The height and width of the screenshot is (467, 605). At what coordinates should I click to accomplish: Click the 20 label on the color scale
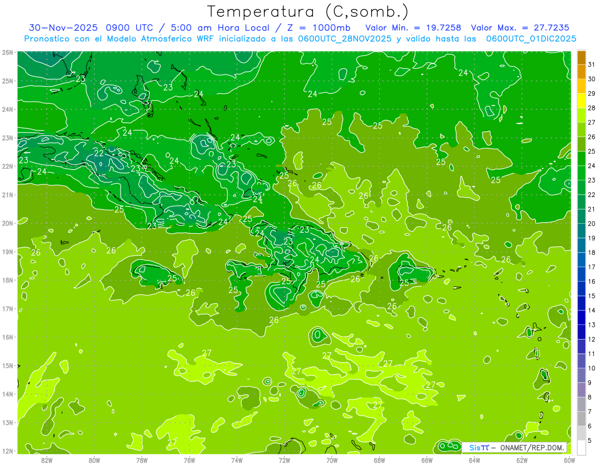click(x=591, y=224)
